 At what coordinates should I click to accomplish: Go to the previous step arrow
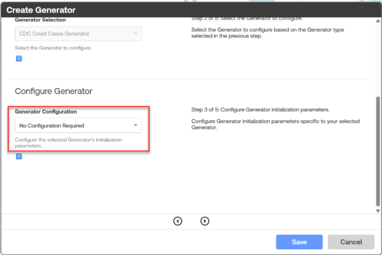[x=177, y=221]
